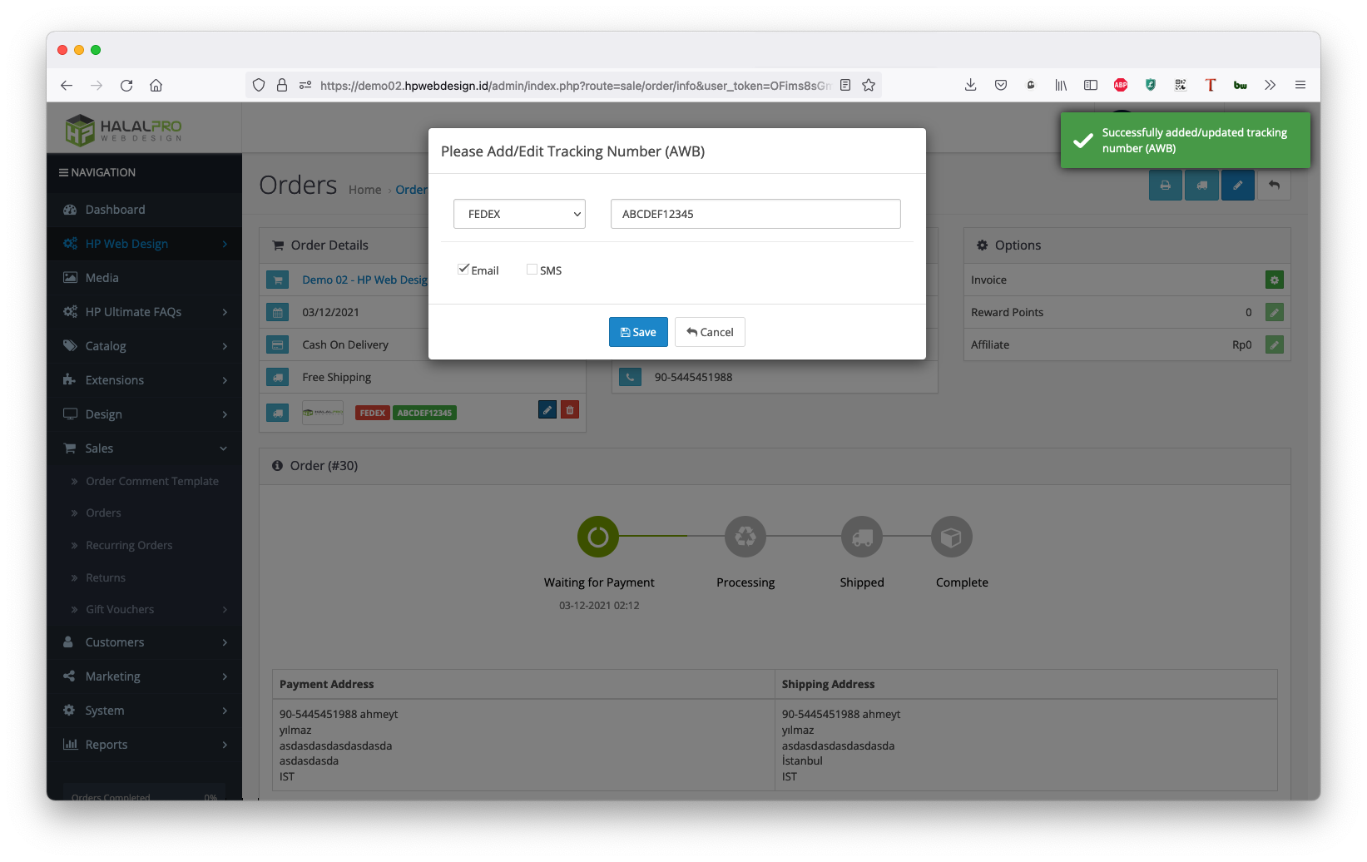Click the red delete tracking number icon
The width and height of the screenshot is (1367, 862).
click(x=570, y=409)
